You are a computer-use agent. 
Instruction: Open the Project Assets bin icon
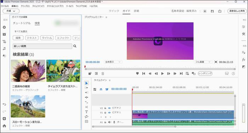[4, 34]
